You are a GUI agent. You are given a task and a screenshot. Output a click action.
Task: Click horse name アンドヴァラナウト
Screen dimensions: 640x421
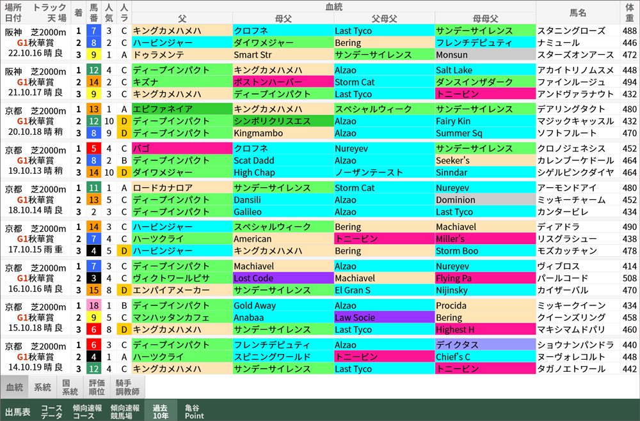pyautogui.click(x=575, y=94)
